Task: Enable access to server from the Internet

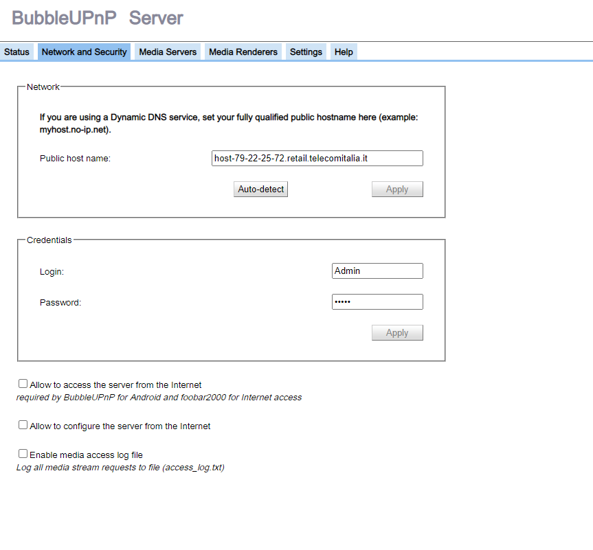Action: 23,384
